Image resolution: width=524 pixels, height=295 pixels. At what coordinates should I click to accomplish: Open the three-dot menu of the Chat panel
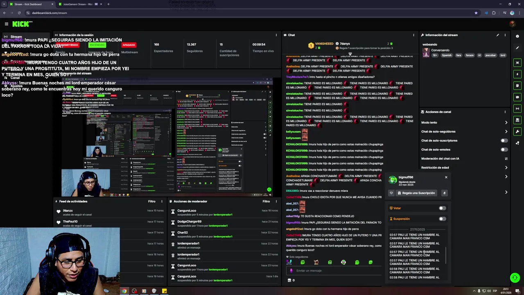(413, 35)
